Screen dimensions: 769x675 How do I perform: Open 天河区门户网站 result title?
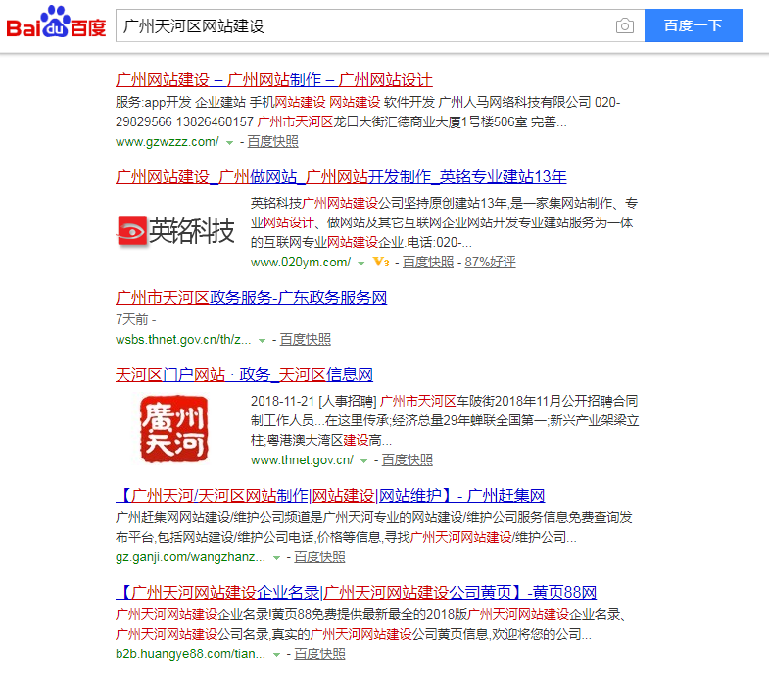[244, 375]
